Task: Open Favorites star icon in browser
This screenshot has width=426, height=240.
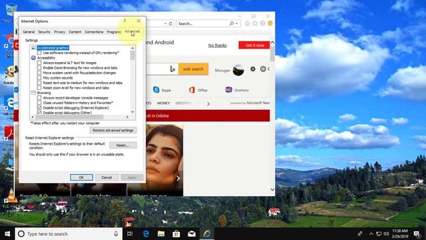Action: [x=255, y=23]
